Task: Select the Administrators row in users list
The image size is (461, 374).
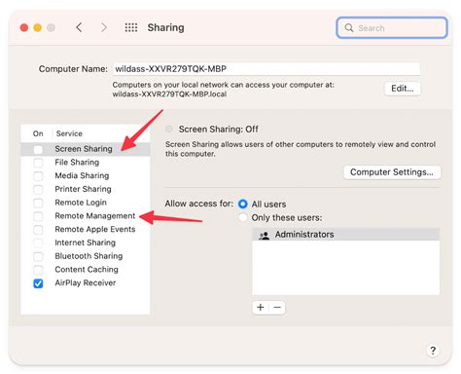Action: (346, 235)
